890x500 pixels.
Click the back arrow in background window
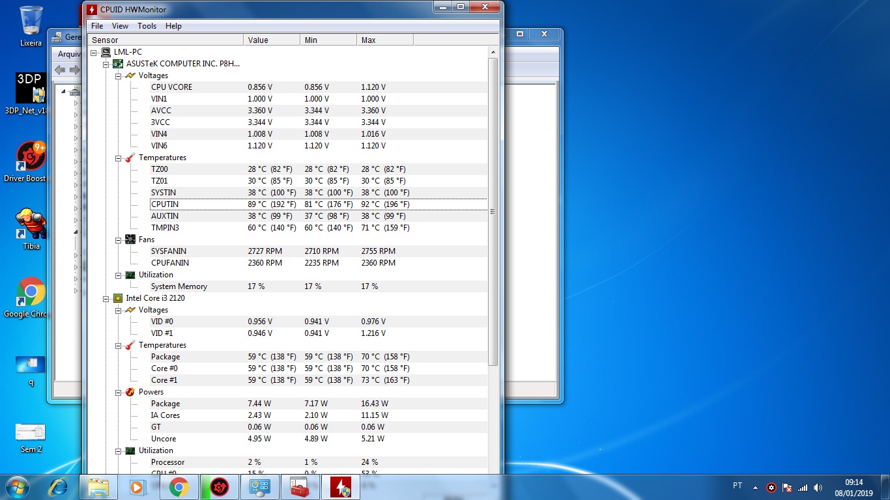tap(60, 70)
